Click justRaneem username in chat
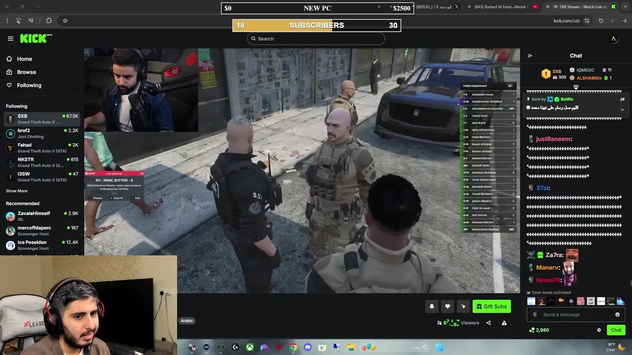The width and height of the screenshot is (632, 355). (x=553, y=139)
